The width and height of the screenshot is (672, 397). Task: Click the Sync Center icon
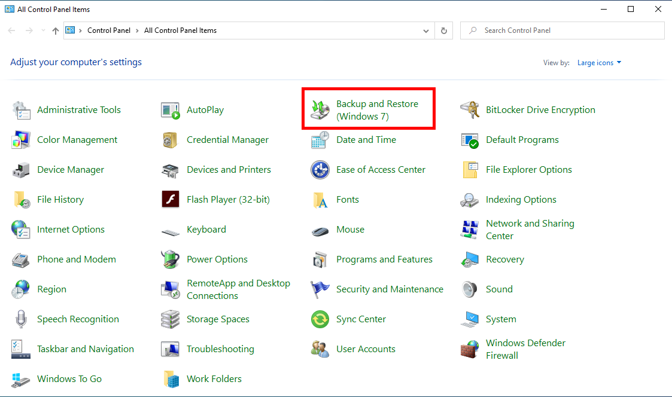pyautogui.click(x=320, y=319)
